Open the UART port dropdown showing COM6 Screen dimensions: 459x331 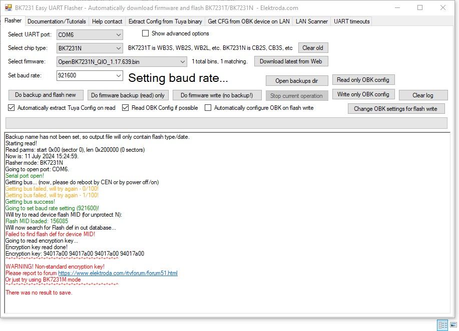(90, 35)
